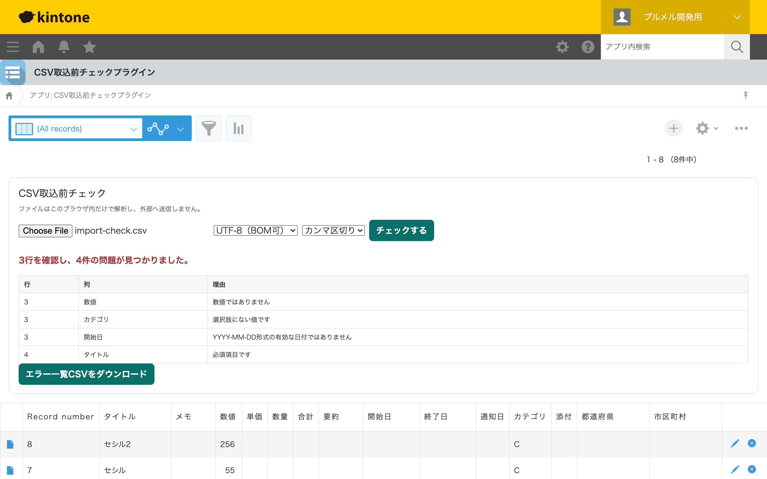Expand the chevron next to graph icon
Screen dimensions: 767x479
[x=181, y=129]
